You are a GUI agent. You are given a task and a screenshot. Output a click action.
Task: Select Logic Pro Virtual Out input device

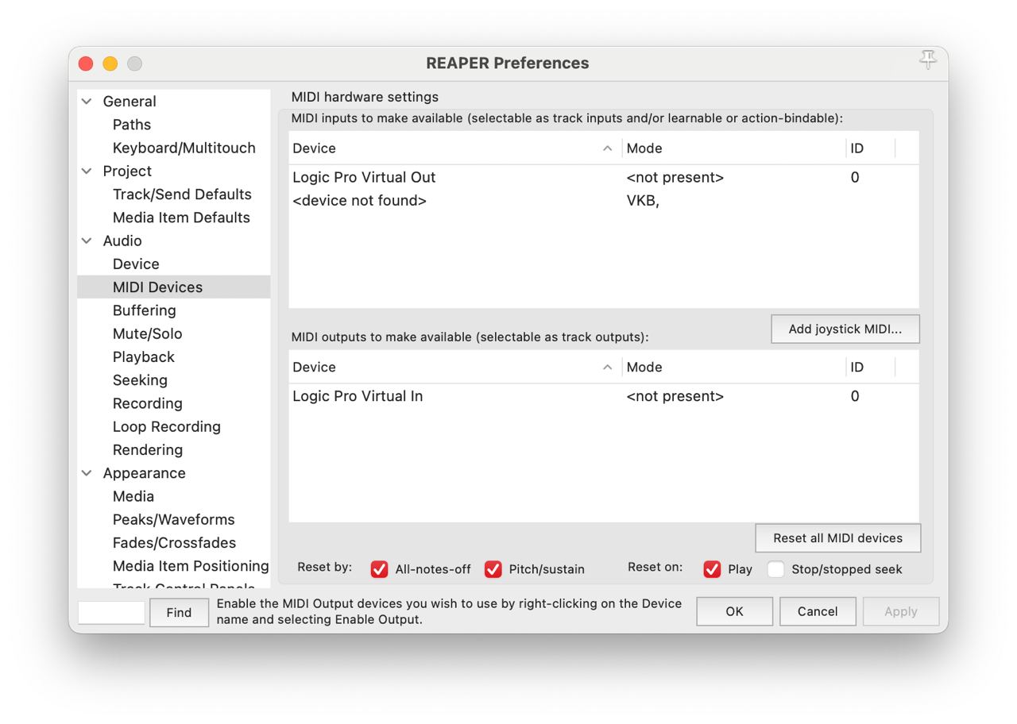(364, 178)
